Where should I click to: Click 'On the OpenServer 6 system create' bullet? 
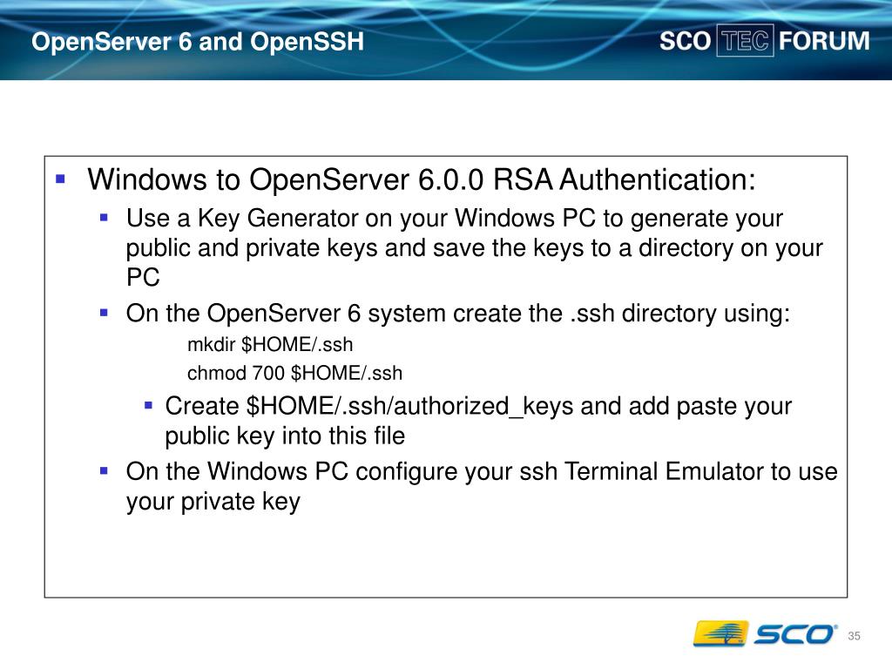458,314
